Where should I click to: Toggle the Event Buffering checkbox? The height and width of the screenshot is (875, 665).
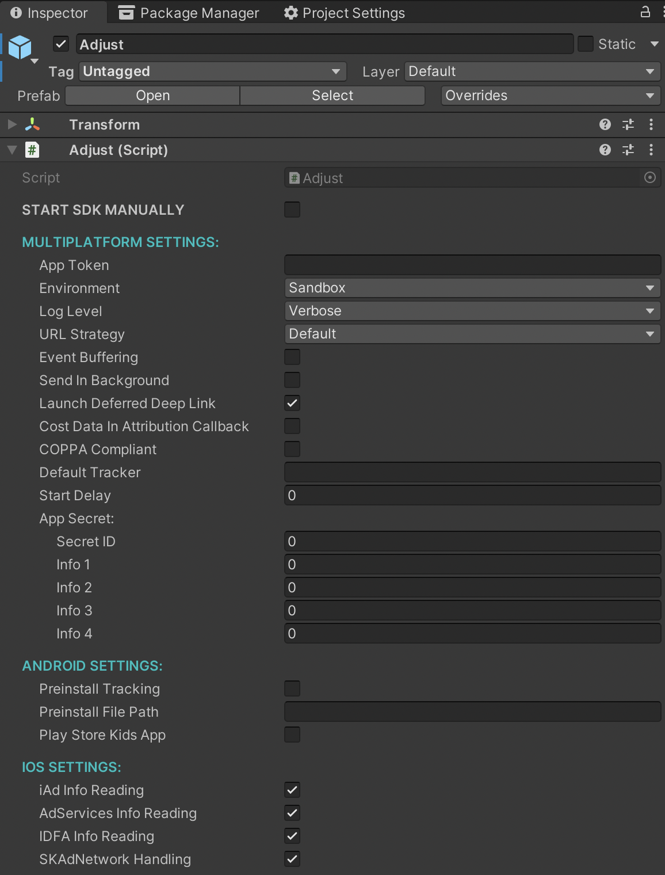pos(292,357)
